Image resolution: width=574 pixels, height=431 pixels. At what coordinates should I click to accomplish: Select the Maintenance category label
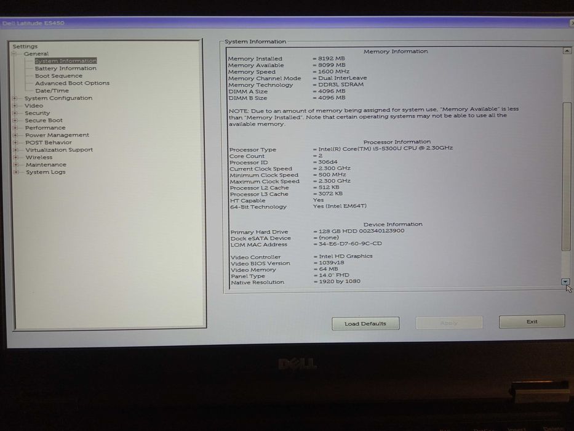click(x=46, y=164)
